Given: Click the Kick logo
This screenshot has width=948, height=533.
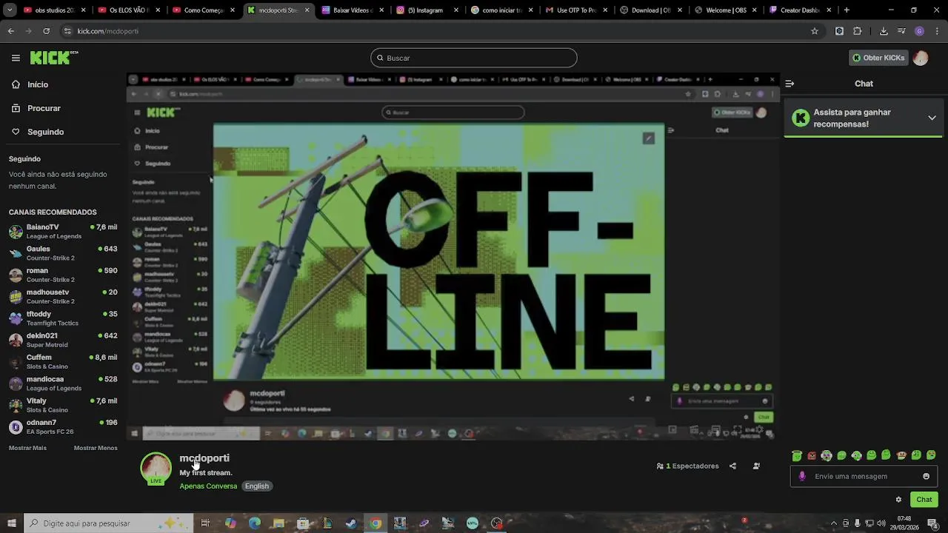Looking at the screenshot, I should pos(53,58).
